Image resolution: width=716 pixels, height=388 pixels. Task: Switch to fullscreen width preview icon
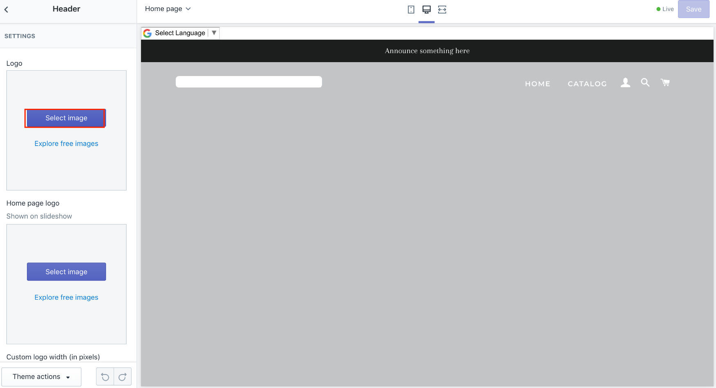pos(442,9)
